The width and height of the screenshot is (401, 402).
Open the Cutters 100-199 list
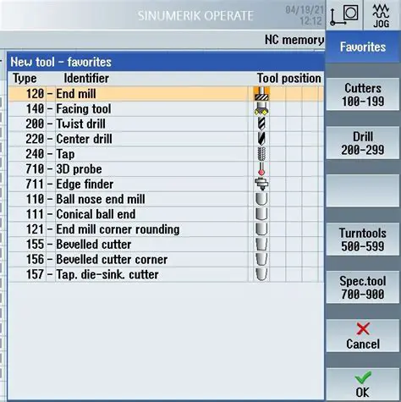[363, 95]
